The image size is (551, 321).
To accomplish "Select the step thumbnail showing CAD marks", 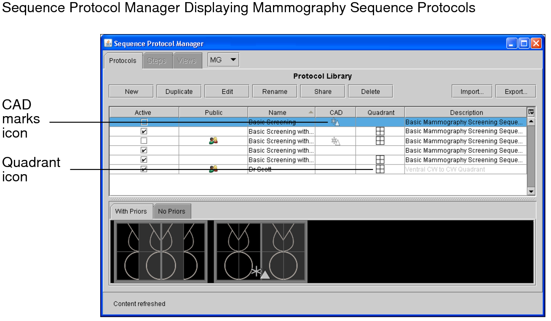I will pos(261,252).
